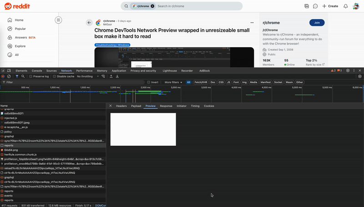
Task: Open the Explore link in sidebar
Action: (x=20, y=46)
